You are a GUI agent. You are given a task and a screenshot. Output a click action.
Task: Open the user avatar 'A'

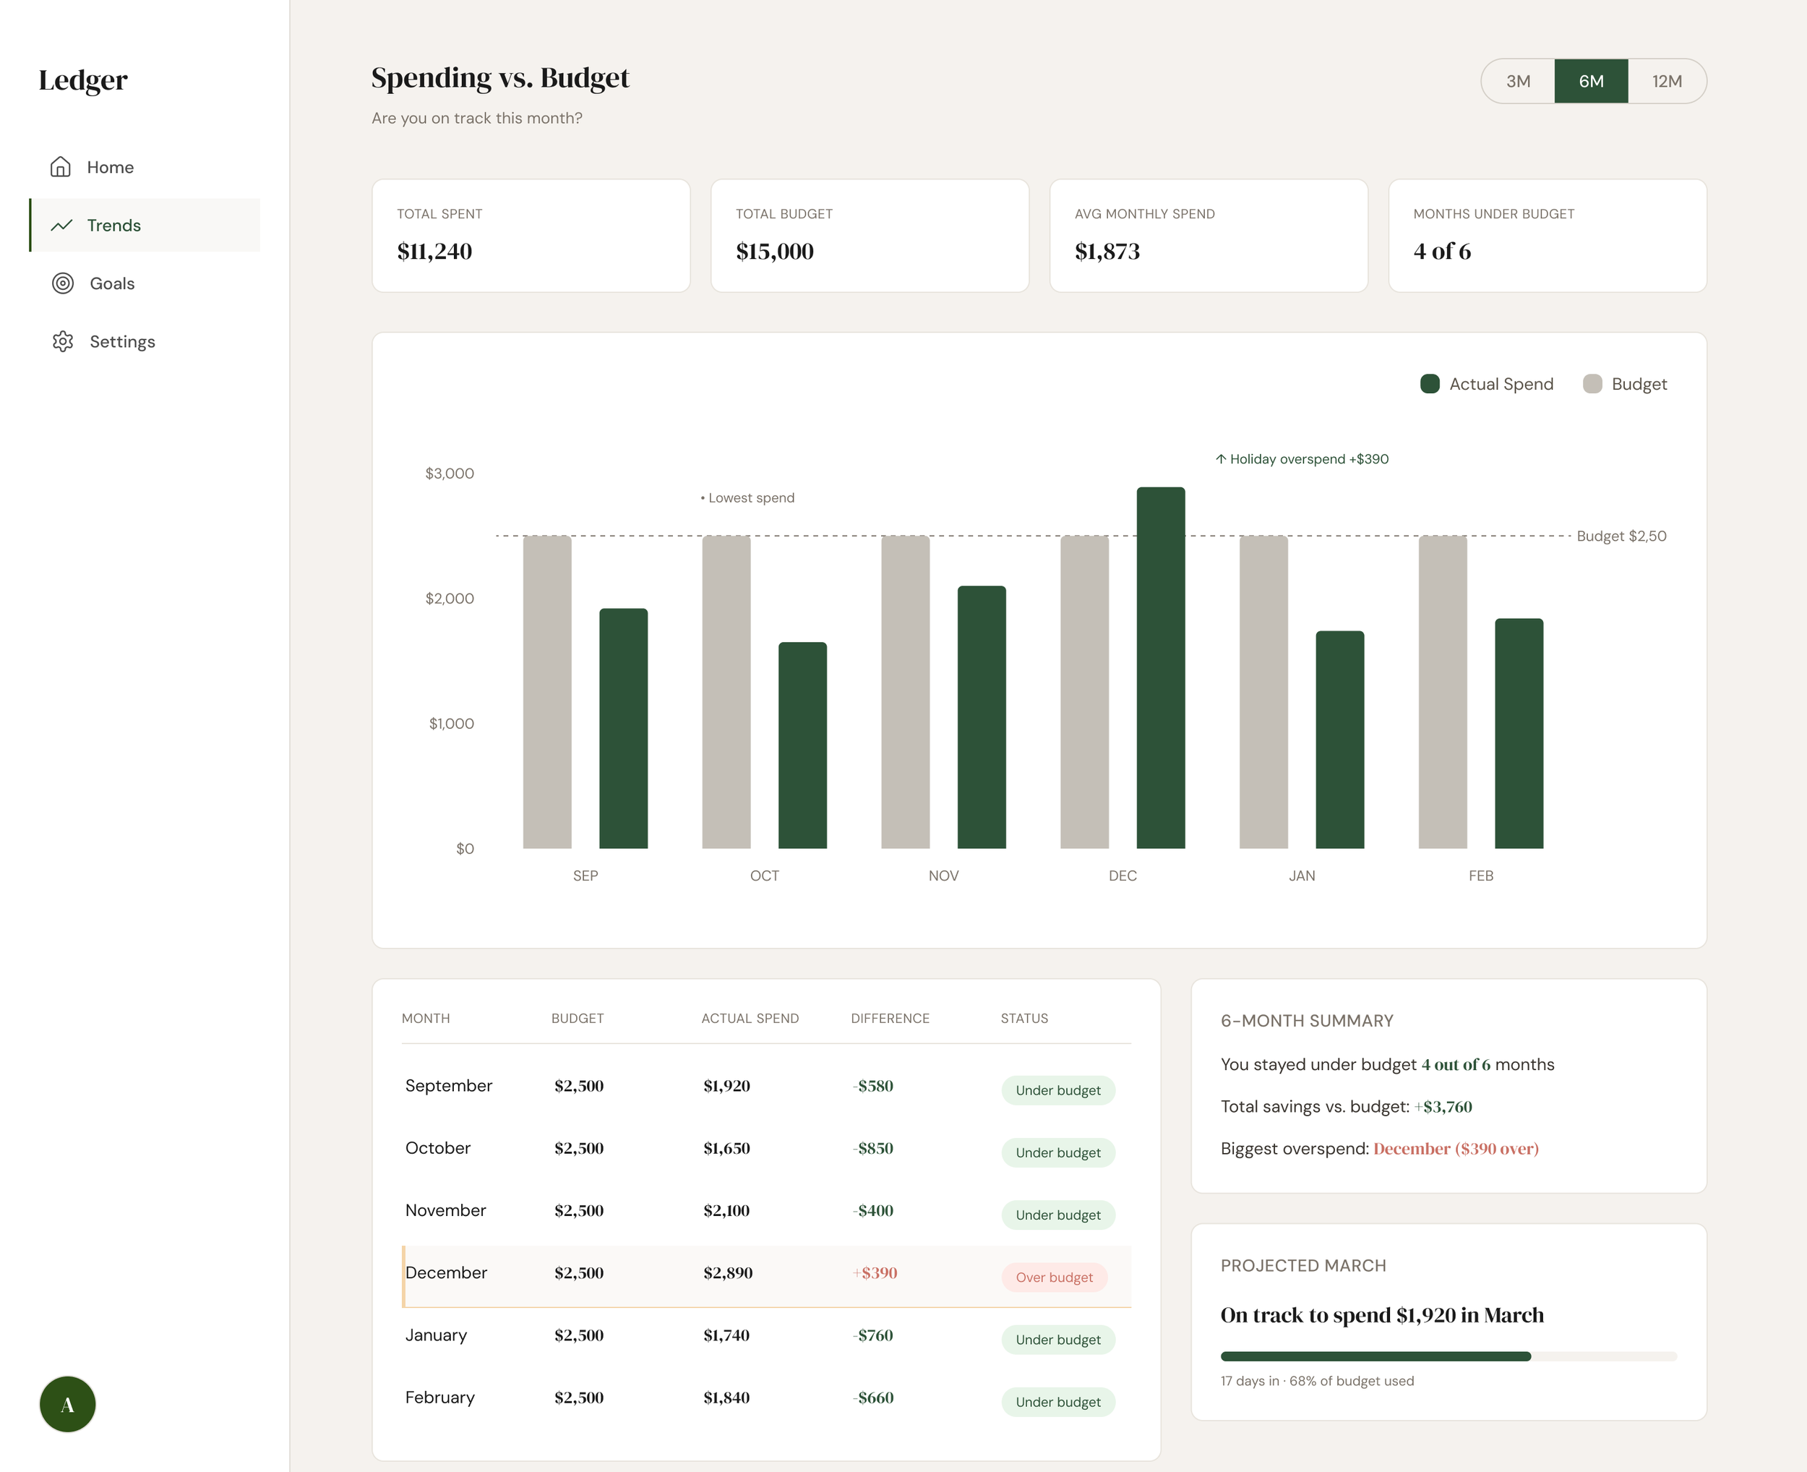coord(68,1404)
